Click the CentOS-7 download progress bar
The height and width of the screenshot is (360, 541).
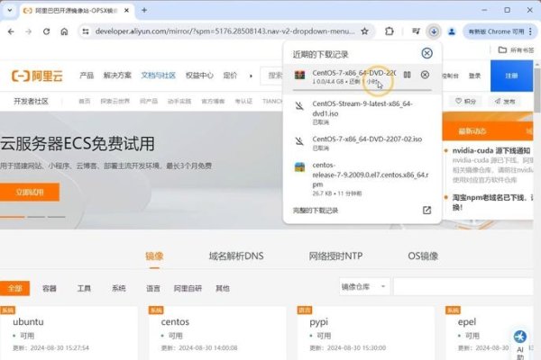click(x=362, y=90)
